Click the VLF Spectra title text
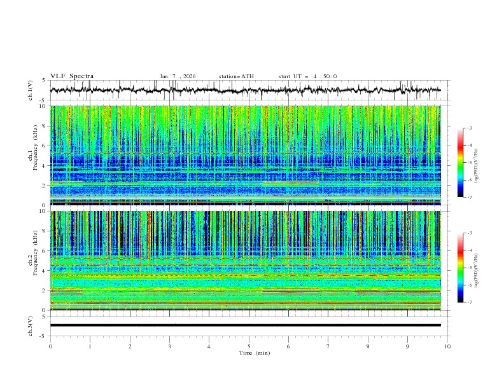The height and width of the screenshot is (389, 504). [72, 76]
